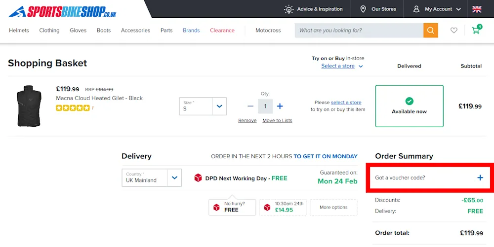The height and width of the screenshot is (247, 494).
Task: Open the Helmets menu
Action: (x=19, y=31)
